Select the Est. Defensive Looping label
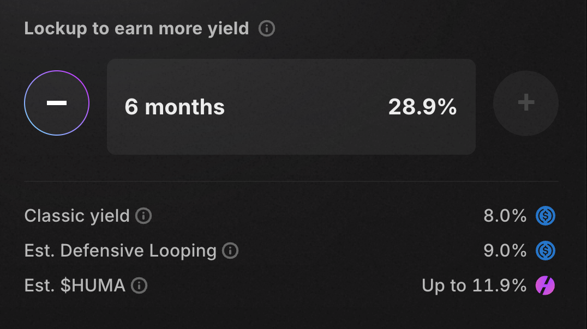The image size is (587, 329). click(x=121, y=251)
